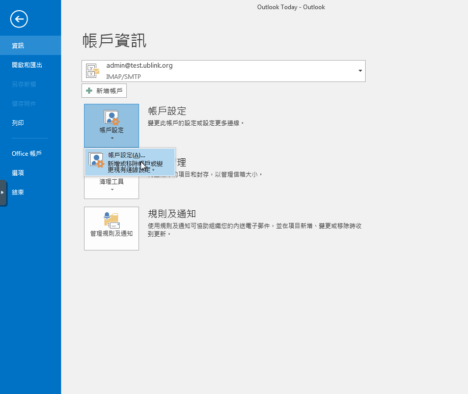This screenshot has height=394, width=468.
Task: Open the account selector dropdown arrow
Action: pos(360,71)
